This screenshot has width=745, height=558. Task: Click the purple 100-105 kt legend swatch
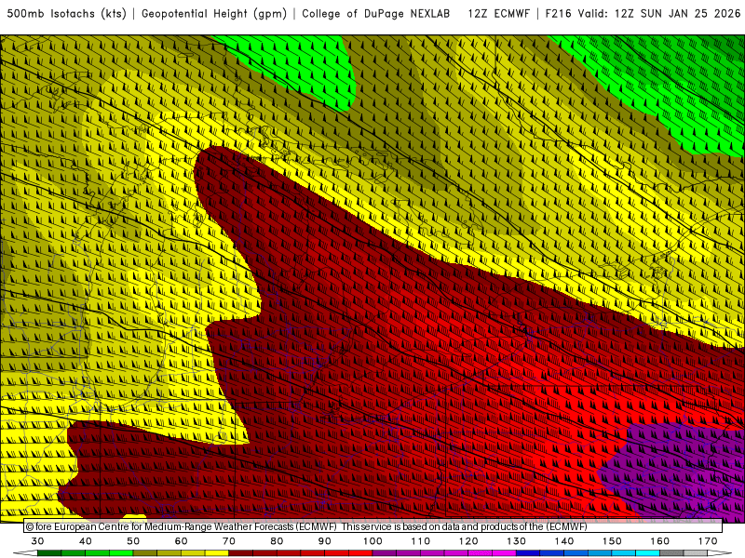coord(385,554)
